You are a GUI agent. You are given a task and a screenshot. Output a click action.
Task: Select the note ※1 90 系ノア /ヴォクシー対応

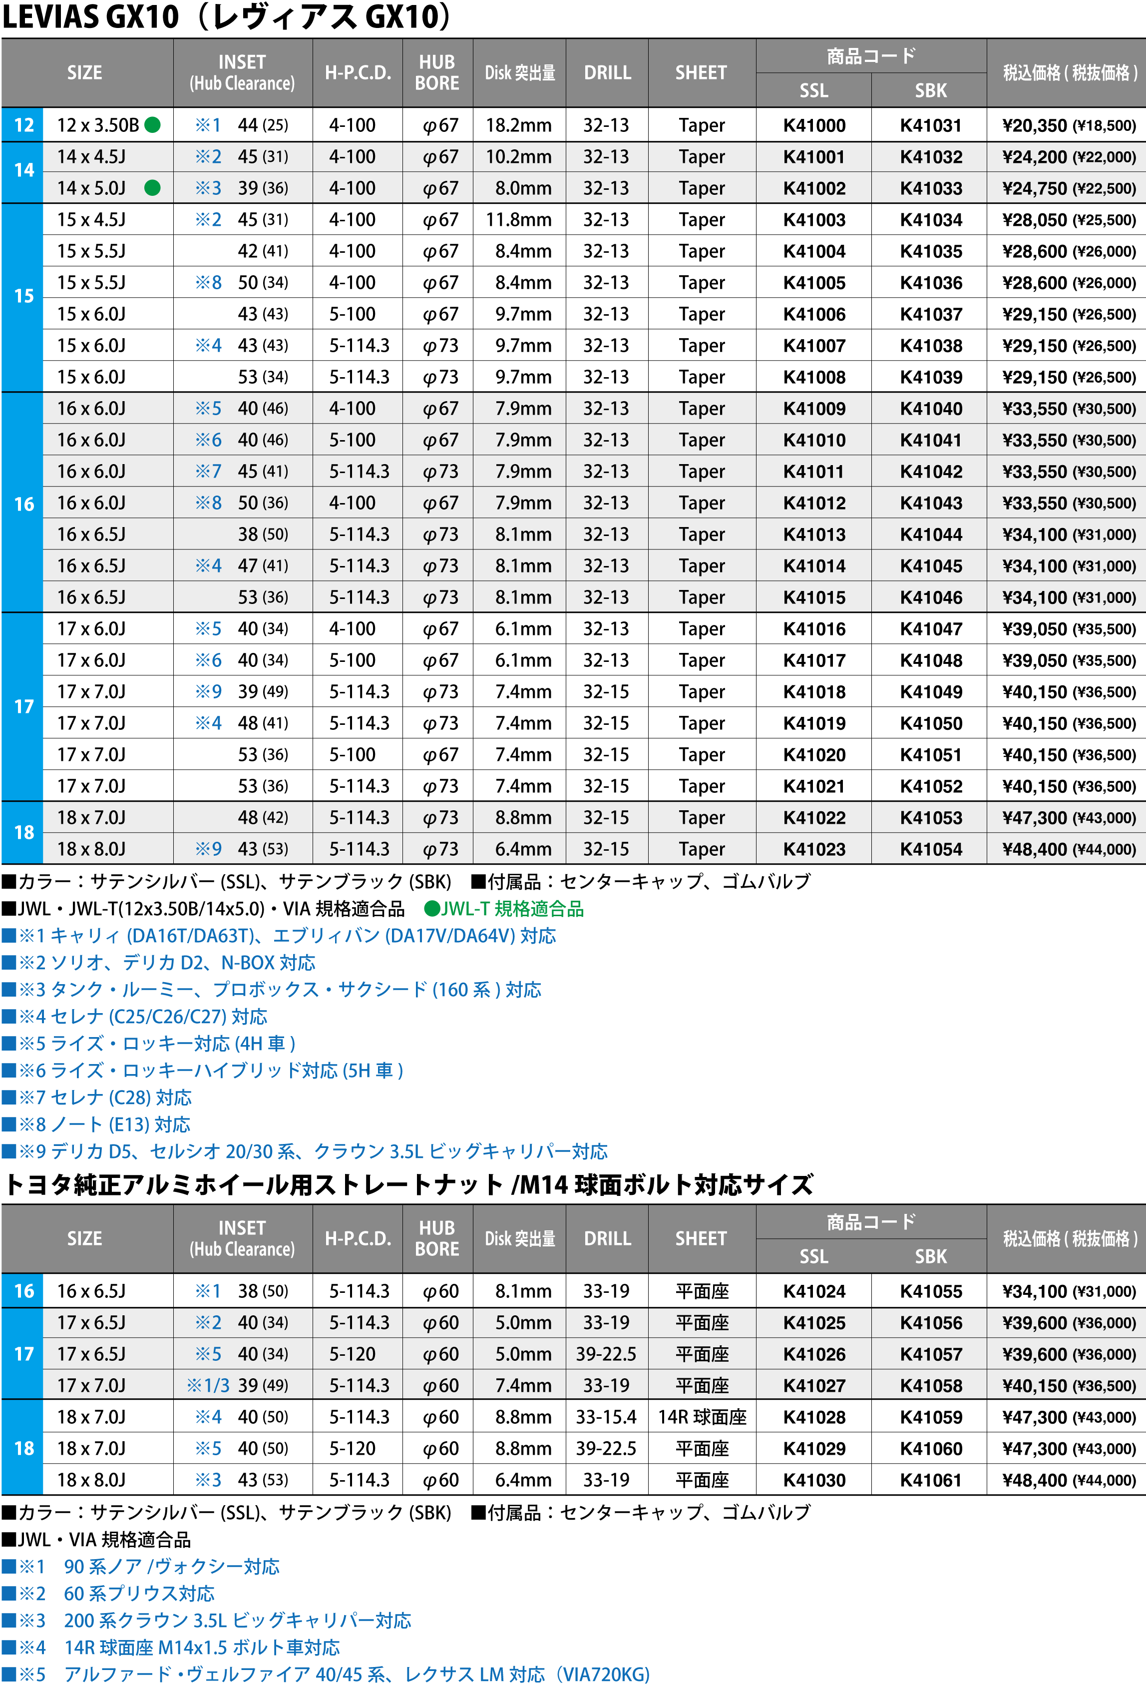141,1566
